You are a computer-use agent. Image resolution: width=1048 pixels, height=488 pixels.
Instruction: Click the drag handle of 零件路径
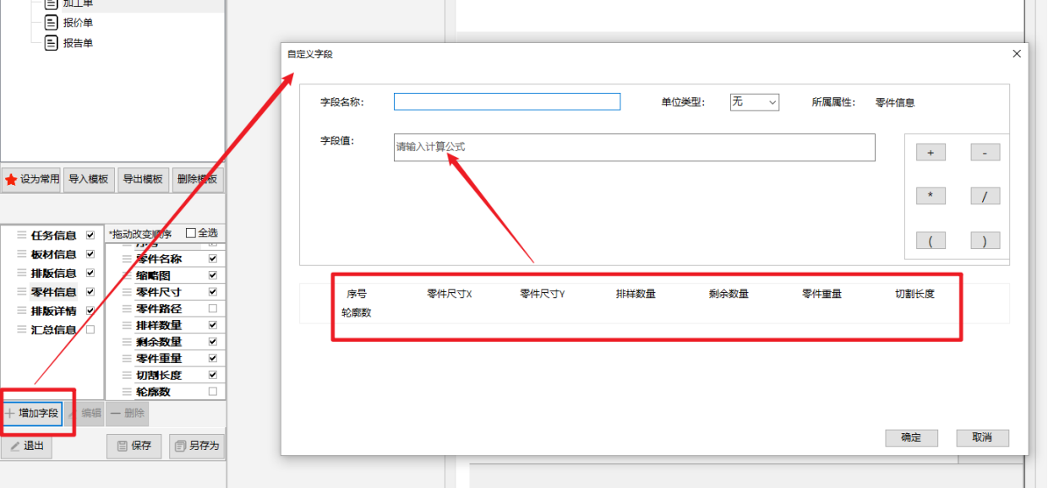click(x=127, y=309)
